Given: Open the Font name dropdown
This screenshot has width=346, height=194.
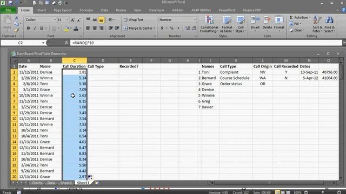Looking at the screenshot, I should (55, 20).
